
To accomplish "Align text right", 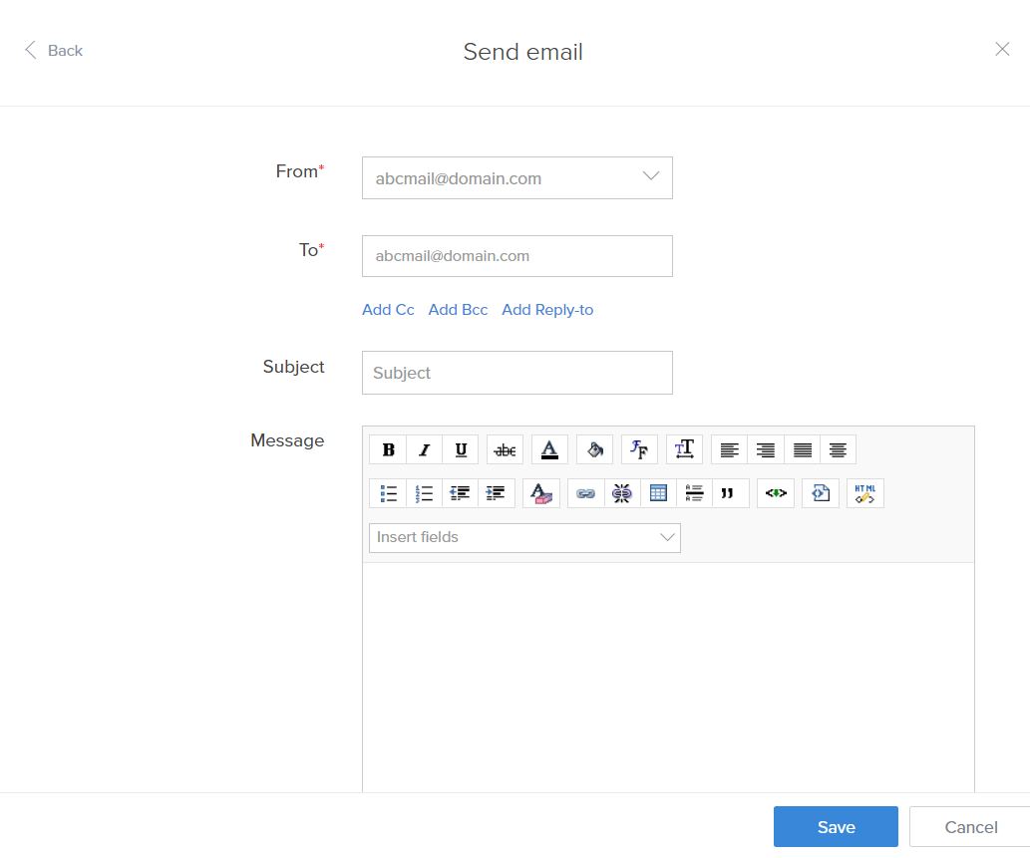I will [x=766, y=449].
